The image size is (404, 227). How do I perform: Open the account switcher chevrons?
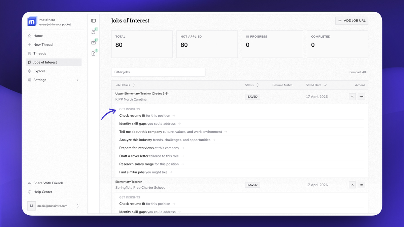coord(77,206)
